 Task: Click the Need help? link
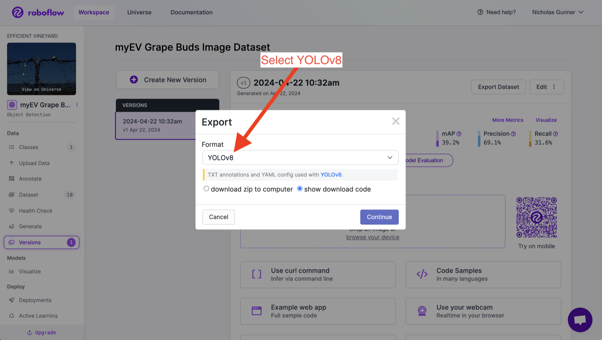click(497, 12)
